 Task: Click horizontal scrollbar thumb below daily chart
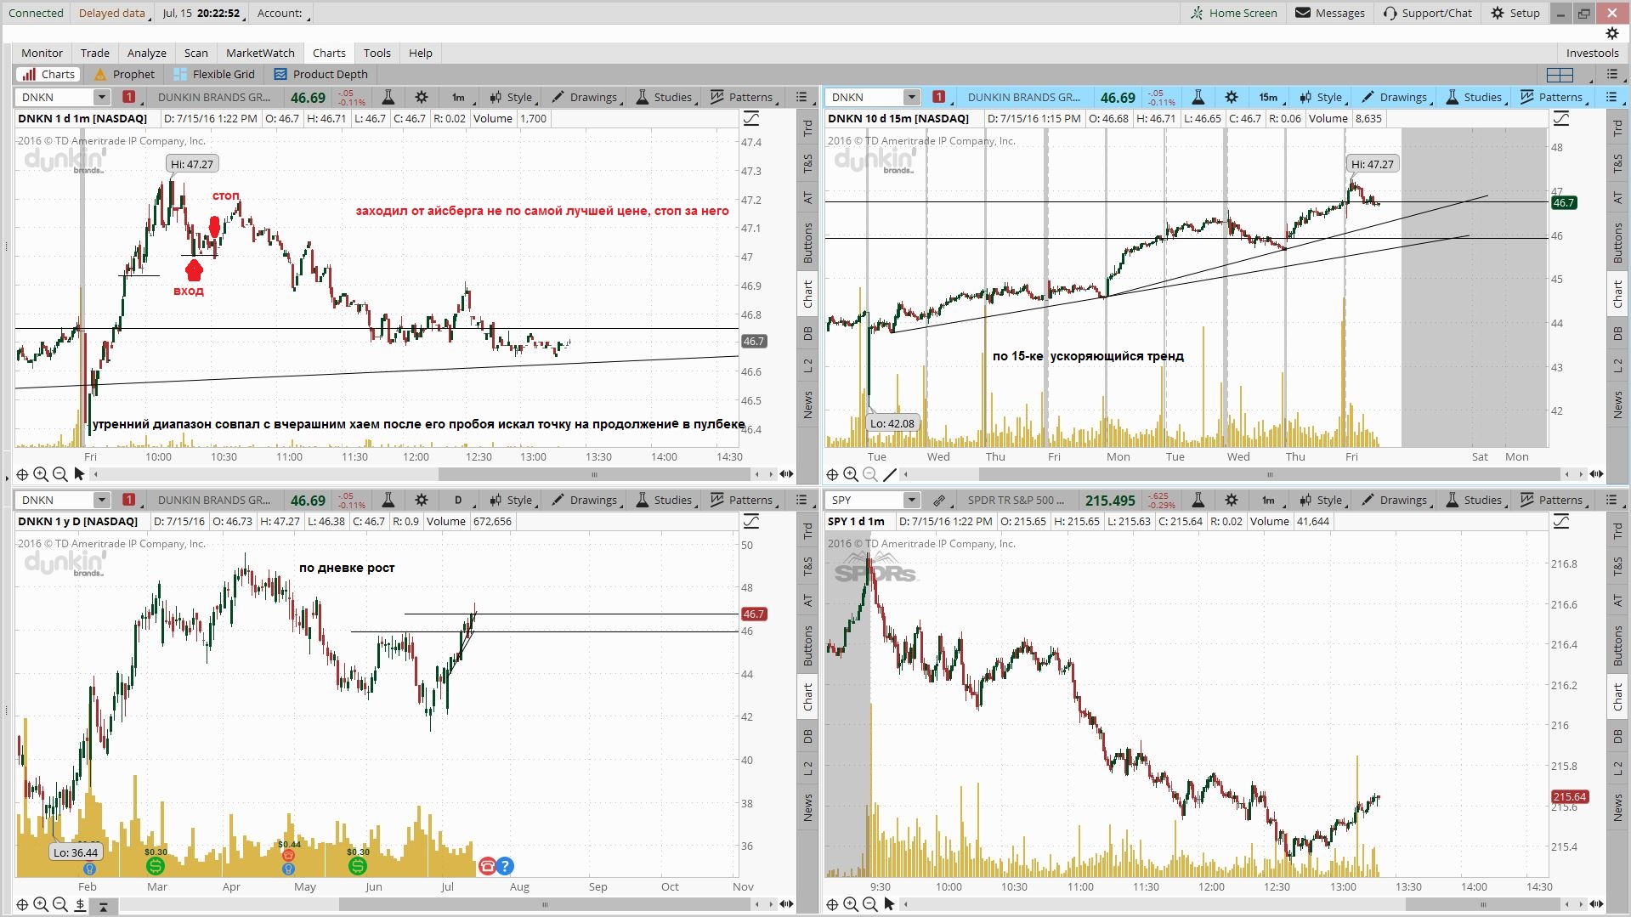point(545,904)
